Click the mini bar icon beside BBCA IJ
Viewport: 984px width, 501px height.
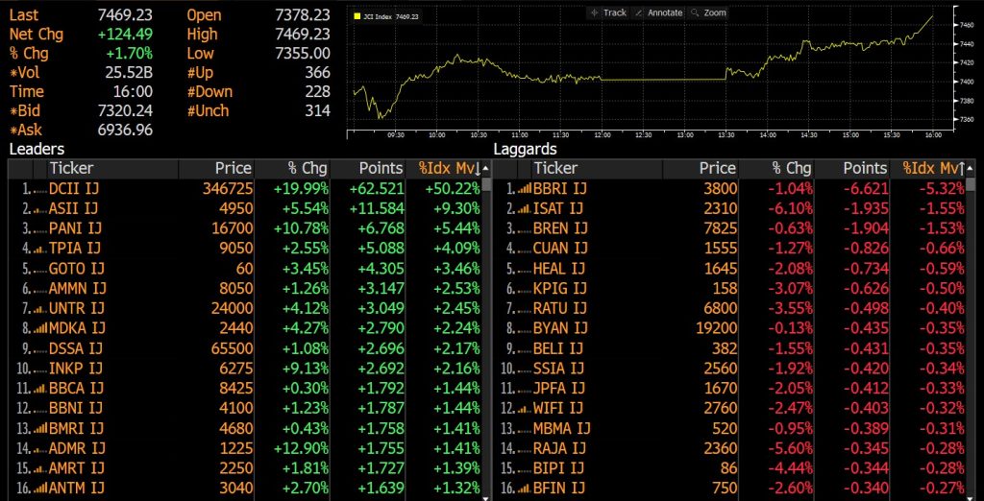[x=40, y=389]
